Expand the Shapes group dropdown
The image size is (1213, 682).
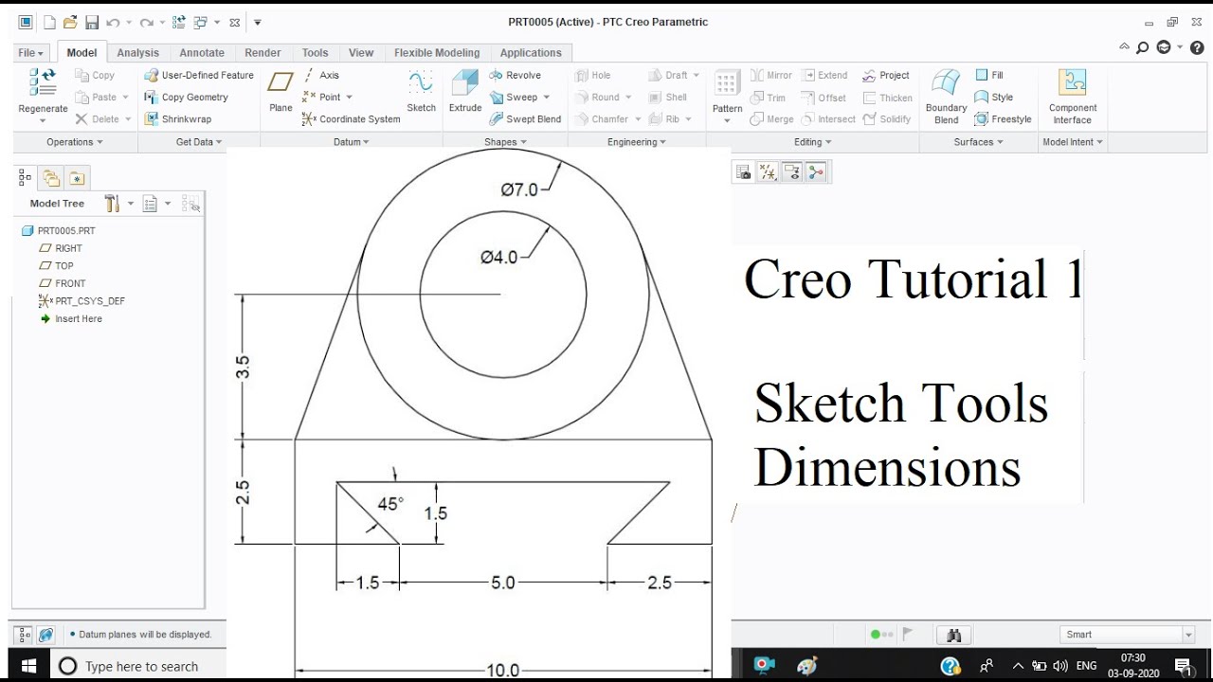(505, 142)
